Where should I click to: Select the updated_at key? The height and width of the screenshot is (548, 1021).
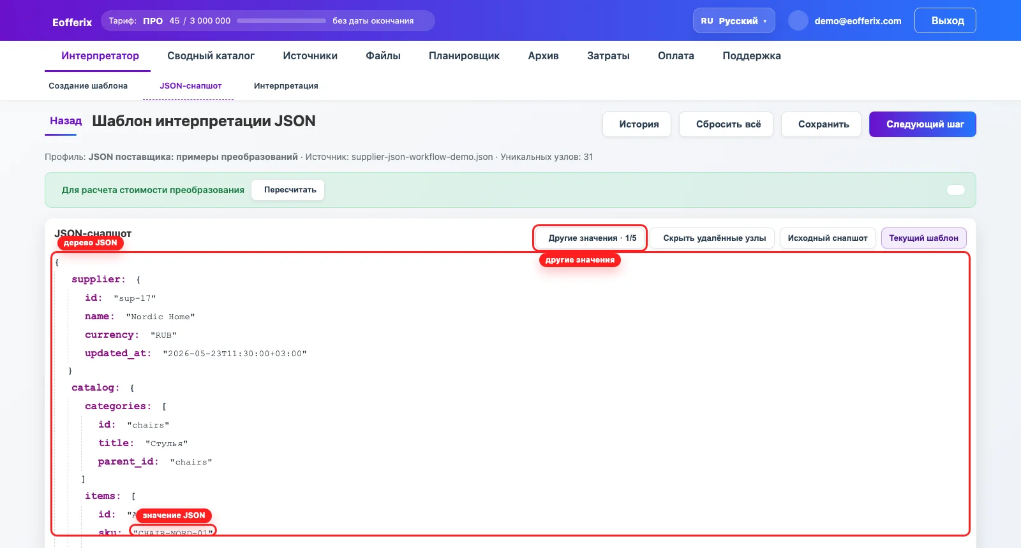click(x=117, y=353)
